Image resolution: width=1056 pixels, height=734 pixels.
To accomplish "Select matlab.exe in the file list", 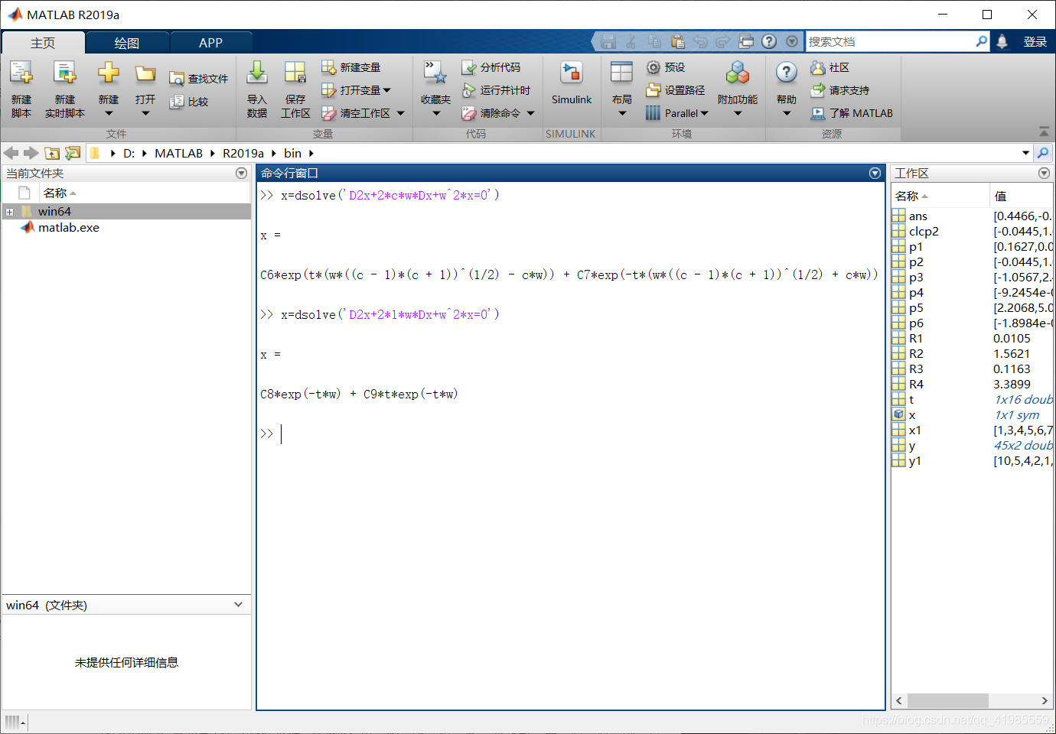I will coord(69,228).
